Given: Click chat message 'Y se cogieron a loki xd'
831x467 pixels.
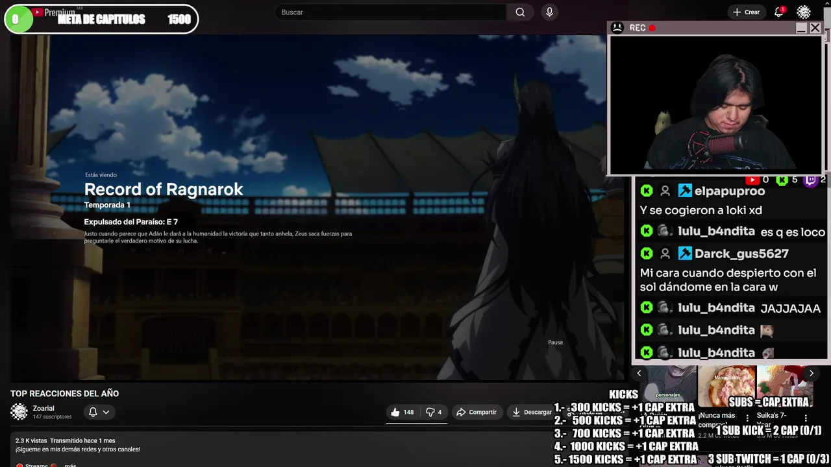Looking at the screenshot, I should [701, 210].
